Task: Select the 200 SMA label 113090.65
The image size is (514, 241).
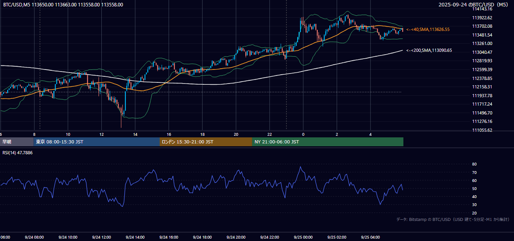Action: pos(429,50)
